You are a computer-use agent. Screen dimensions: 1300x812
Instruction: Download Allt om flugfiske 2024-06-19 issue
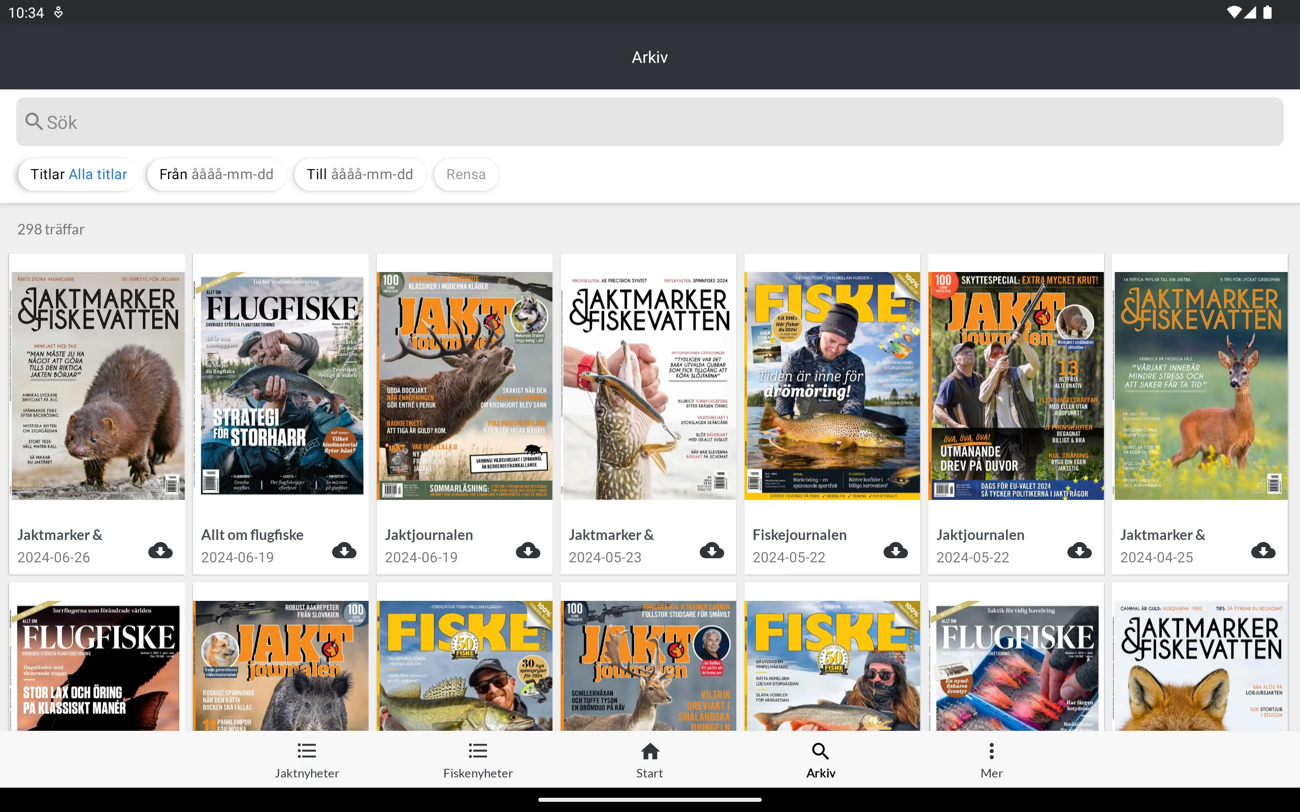tap(344, 550)
